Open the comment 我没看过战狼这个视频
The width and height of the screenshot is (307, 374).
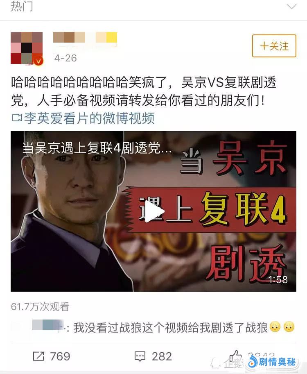(170, 327)
